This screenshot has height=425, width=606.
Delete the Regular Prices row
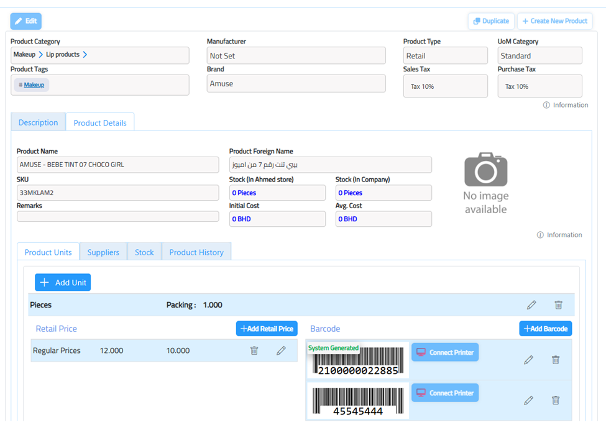coord(254,351)
